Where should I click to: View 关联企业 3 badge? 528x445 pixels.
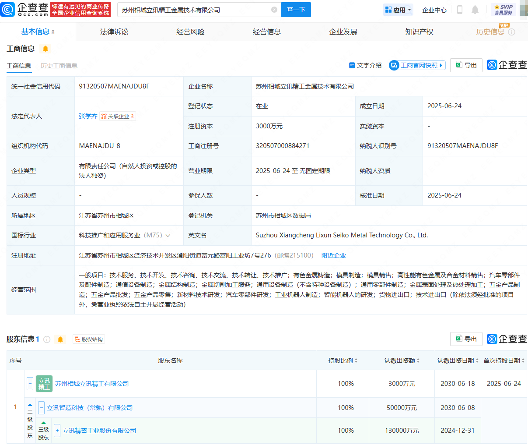(118, 116)
